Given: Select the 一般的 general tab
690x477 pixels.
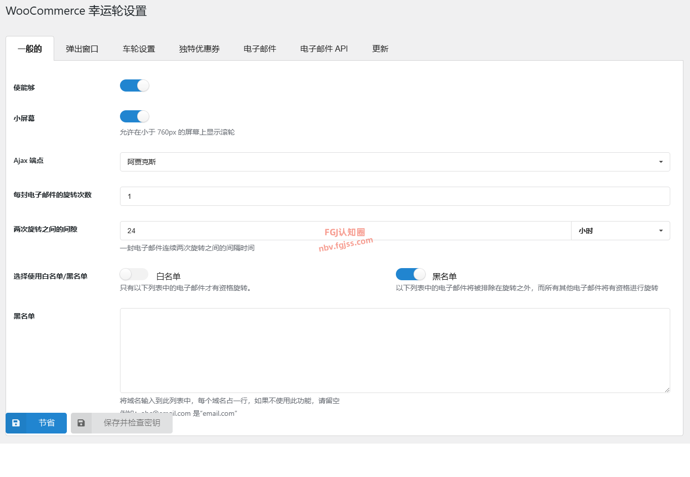Looking at the screenshot, I should pos(30,49).
